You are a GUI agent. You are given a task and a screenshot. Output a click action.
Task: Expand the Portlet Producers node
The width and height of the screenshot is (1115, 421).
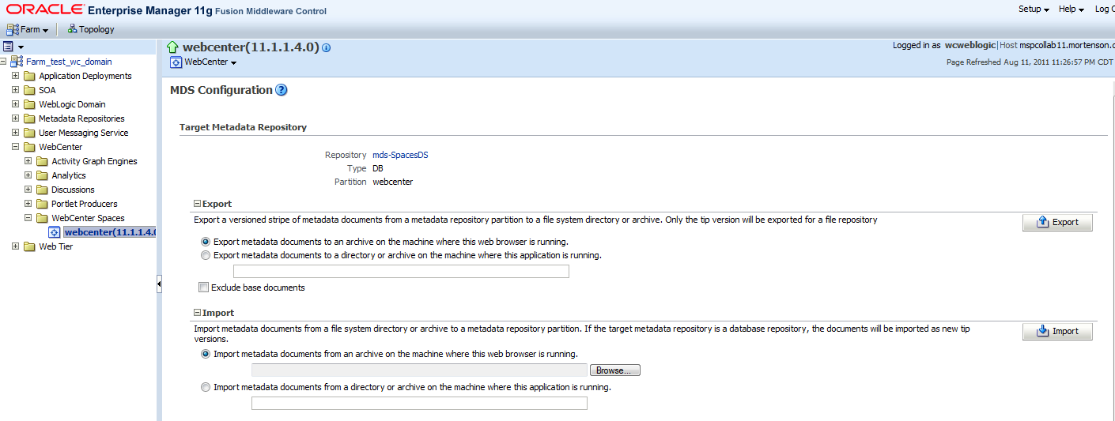click(x=28, y=204)
